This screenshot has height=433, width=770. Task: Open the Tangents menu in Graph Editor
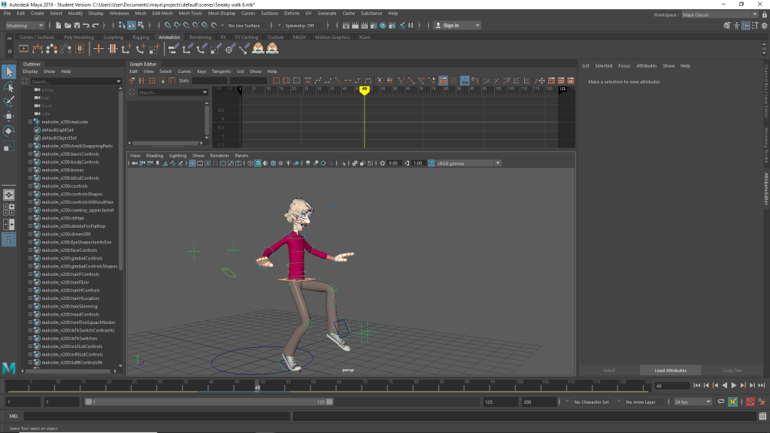[x=221, y=71]
